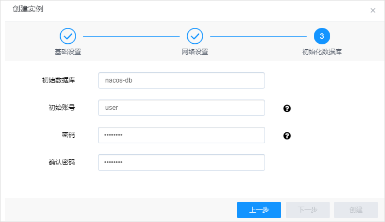This screenshot has width=385, height=222.
Task: Click the step 2 checkmark circle icon
Action: (195, 36)
